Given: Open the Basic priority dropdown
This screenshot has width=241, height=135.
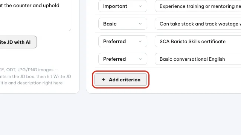Looking at the screenshot, I should [123, 24].
